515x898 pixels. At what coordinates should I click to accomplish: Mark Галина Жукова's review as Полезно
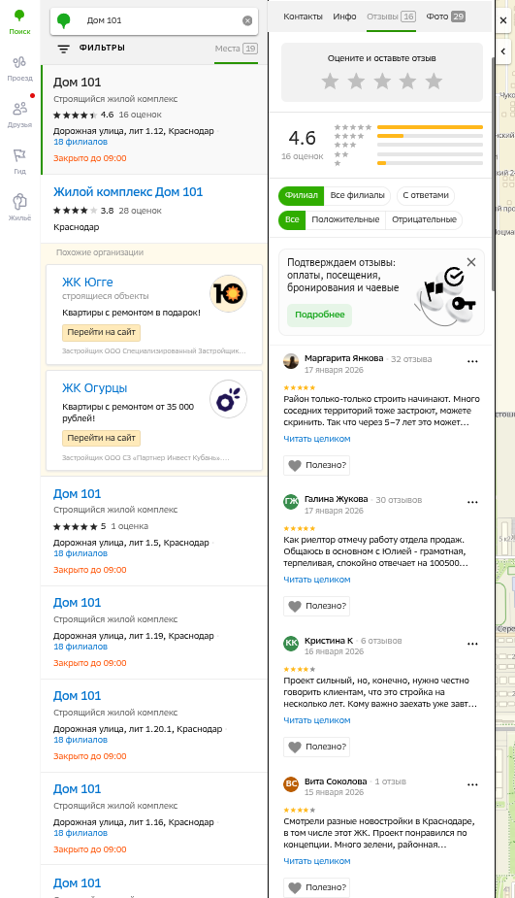(316, 606)
